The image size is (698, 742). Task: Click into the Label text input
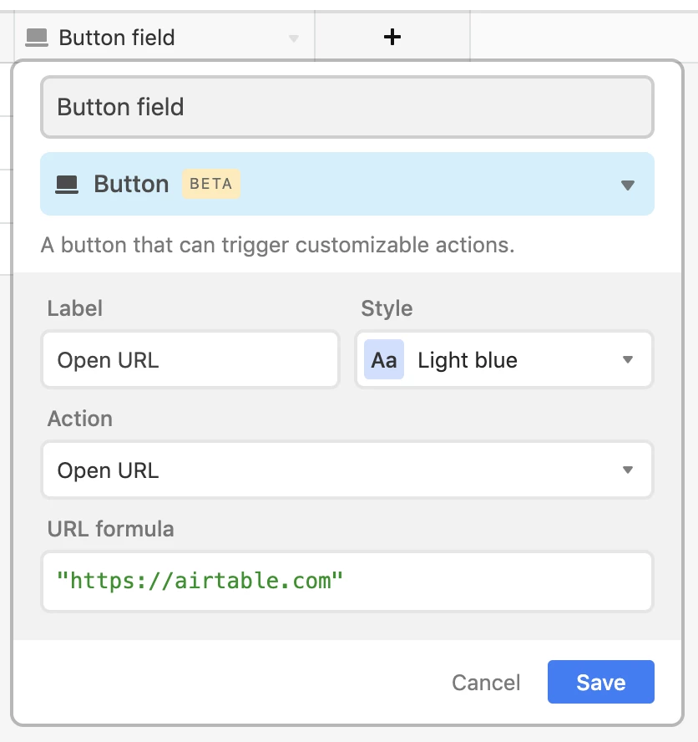(x=190, y=359)
